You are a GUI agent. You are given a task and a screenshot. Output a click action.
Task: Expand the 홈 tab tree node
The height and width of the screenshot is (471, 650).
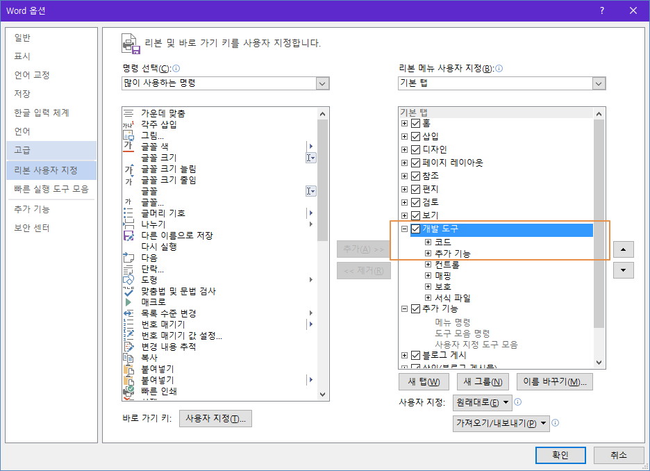[x=405, y=123]
